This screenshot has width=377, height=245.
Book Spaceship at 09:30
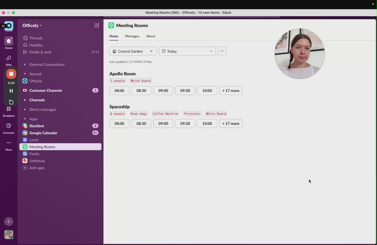point(185,124)
